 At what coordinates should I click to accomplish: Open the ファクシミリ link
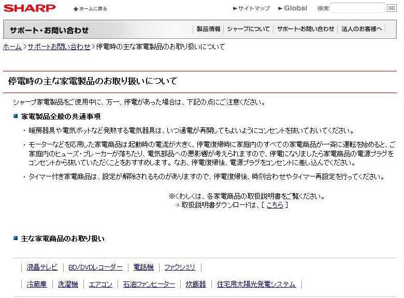point(180,267)
